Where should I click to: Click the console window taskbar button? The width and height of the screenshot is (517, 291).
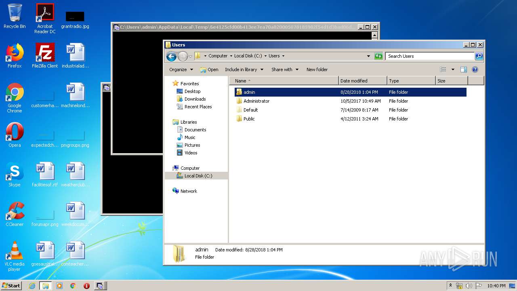100,286
